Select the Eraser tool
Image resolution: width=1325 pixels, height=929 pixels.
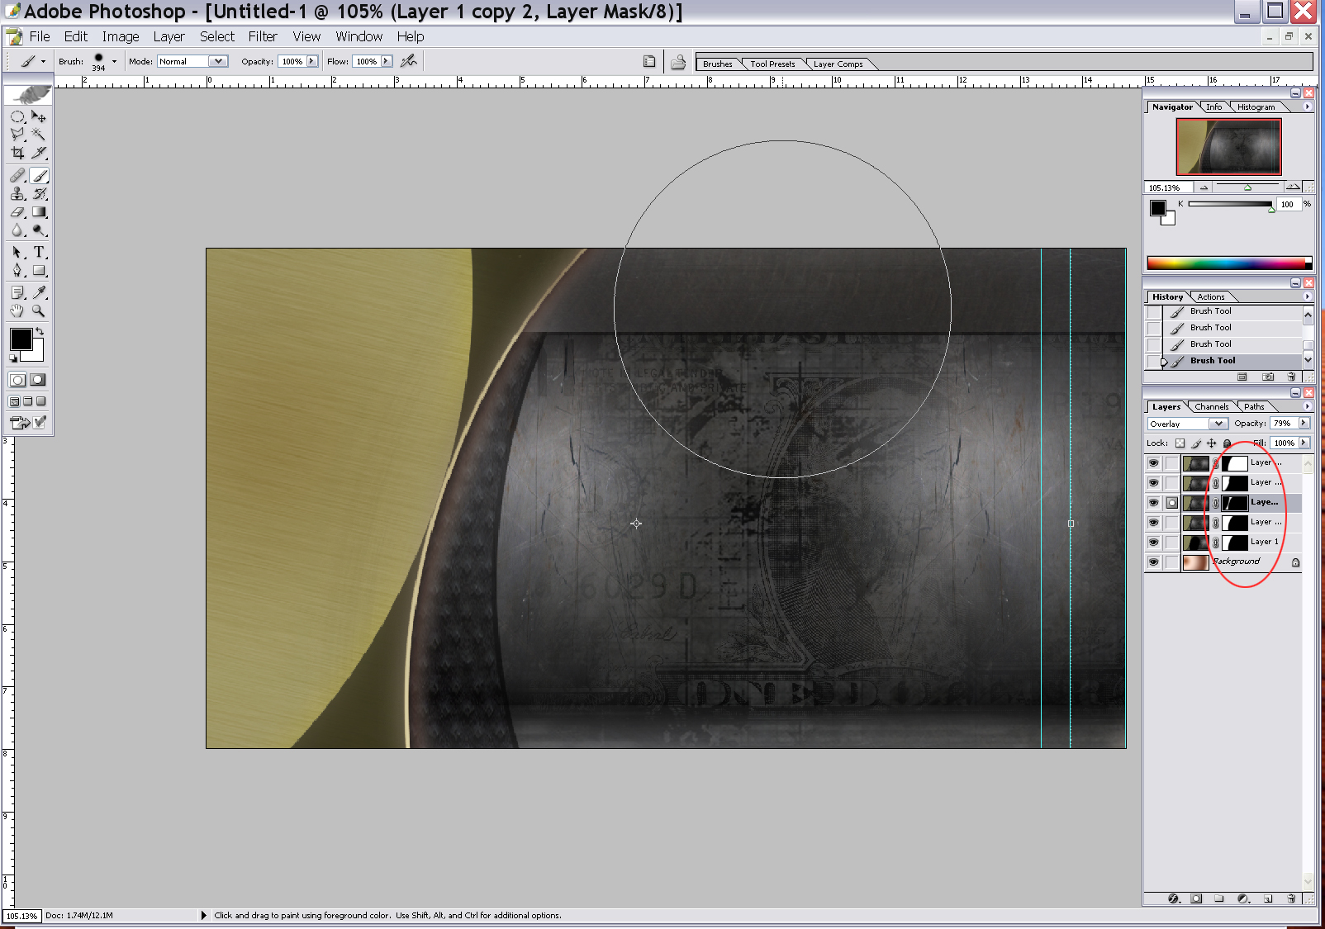(x=17, y=212)
